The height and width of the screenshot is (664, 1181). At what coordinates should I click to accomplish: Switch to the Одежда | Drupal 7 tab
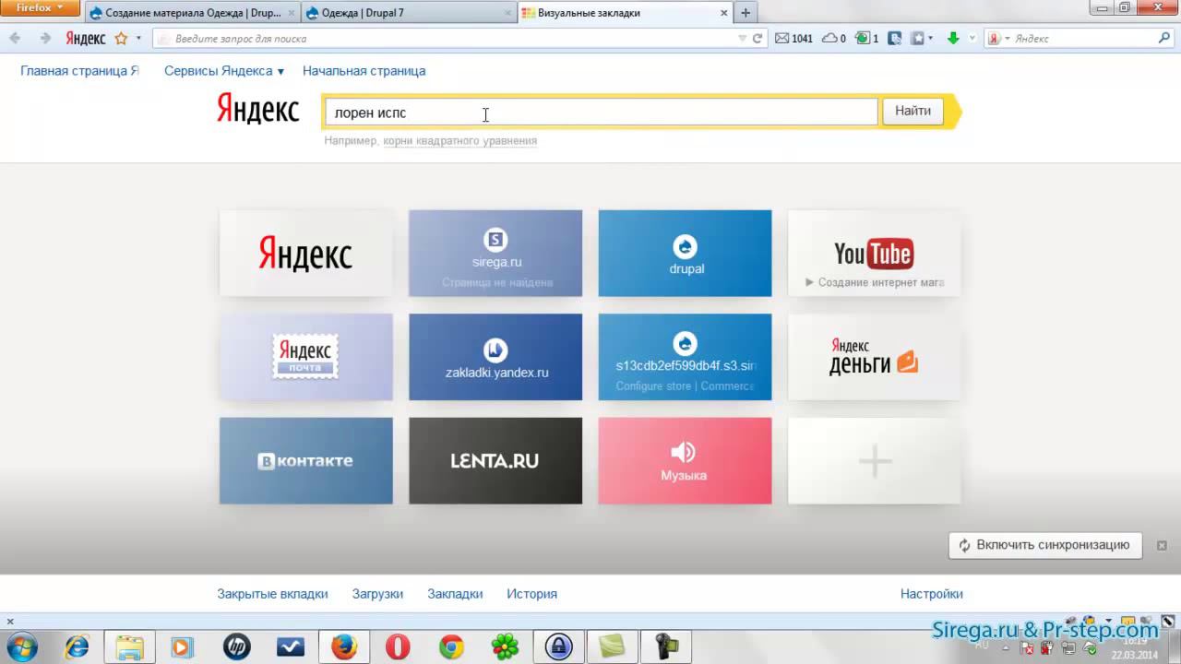click(x=407, y=13)
